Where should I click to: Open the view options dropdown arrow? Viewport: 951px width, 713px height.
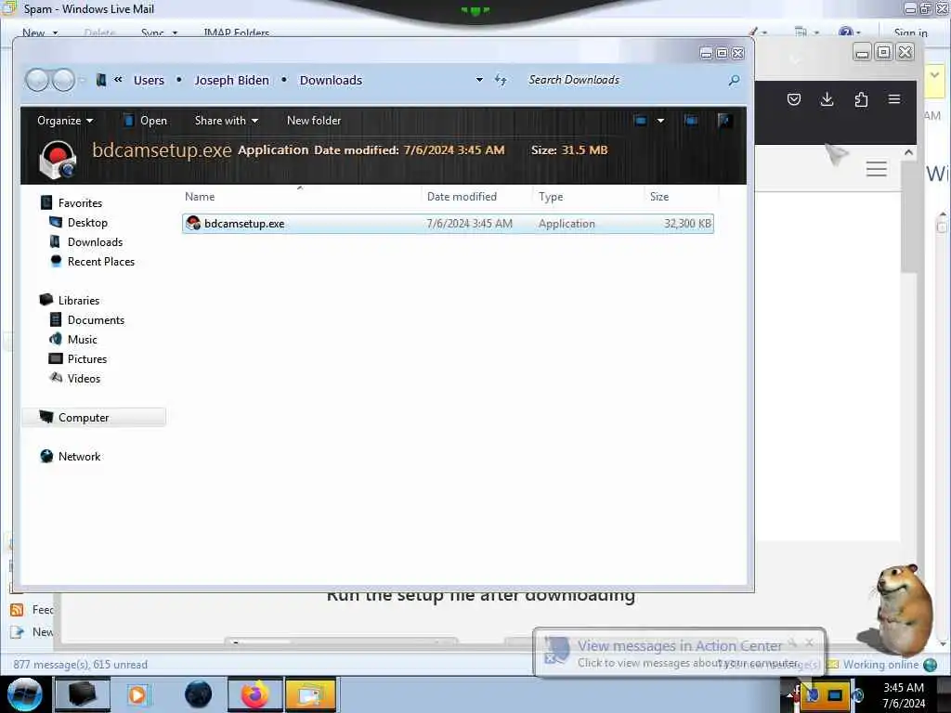[x=660, y=120]
